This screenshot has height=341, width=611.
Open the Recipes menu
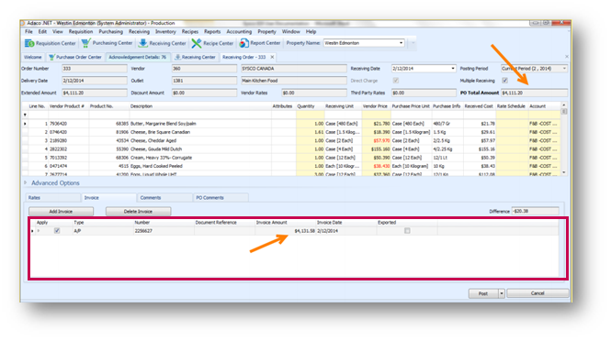(190, 31)
